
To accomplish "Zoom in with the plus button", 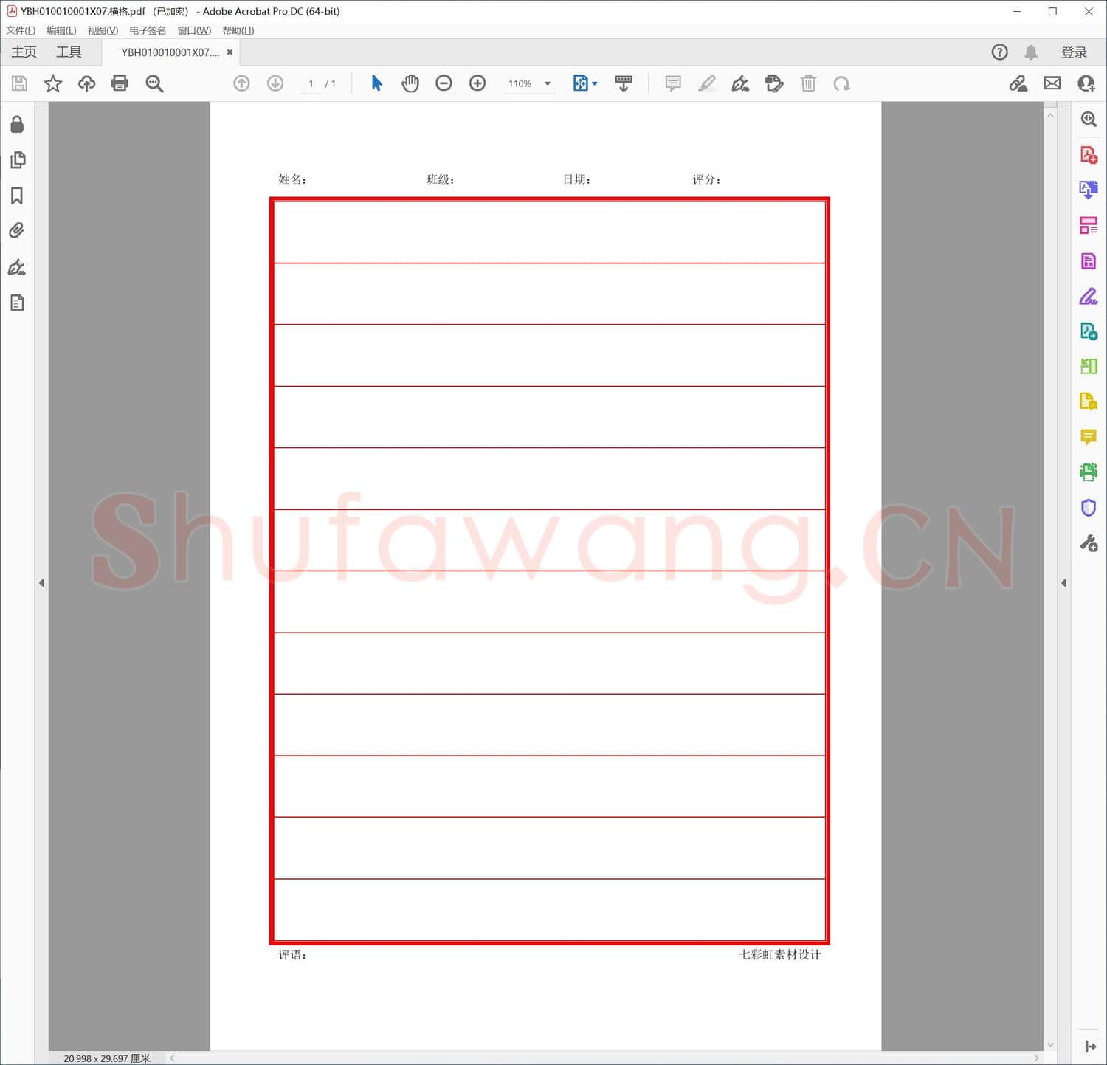I will click(477, 83).
